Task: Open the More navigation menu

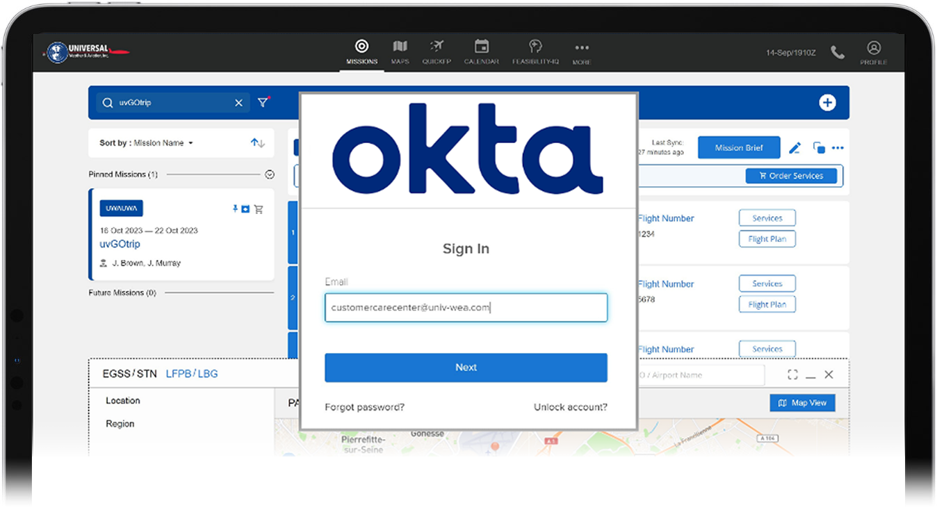Action: tap(582, 49)
